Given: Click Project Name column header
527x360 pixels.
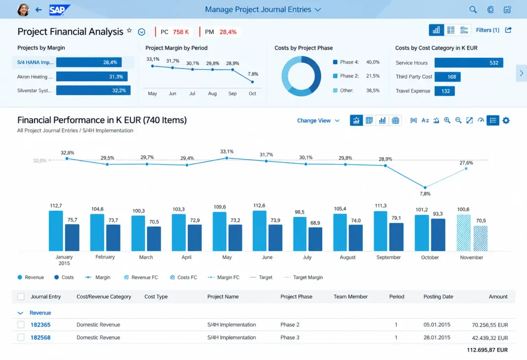Looking at the screenshot, I should click(x=223, y=297).
